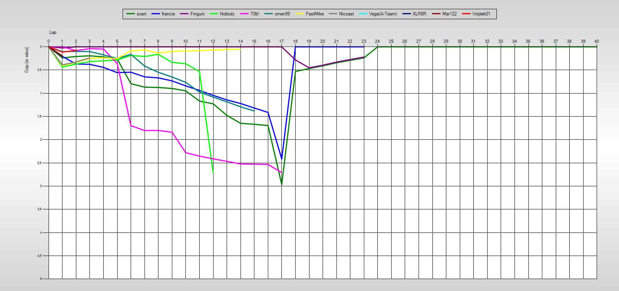Click the magenta swatch next to T0b!
This screenshot has width=619, height=291.
(x=244, y=14)
